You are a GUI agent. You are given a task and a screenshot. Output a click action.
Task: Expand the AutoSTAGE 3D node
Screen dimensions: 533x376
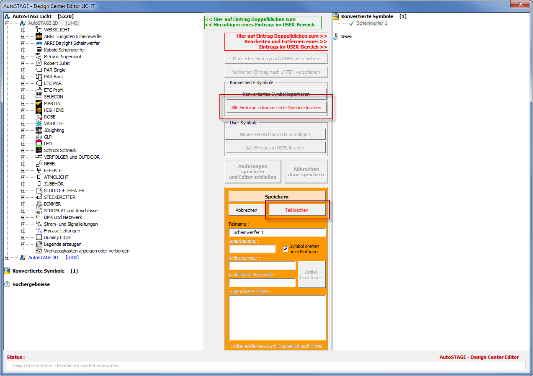click(7, 258)
